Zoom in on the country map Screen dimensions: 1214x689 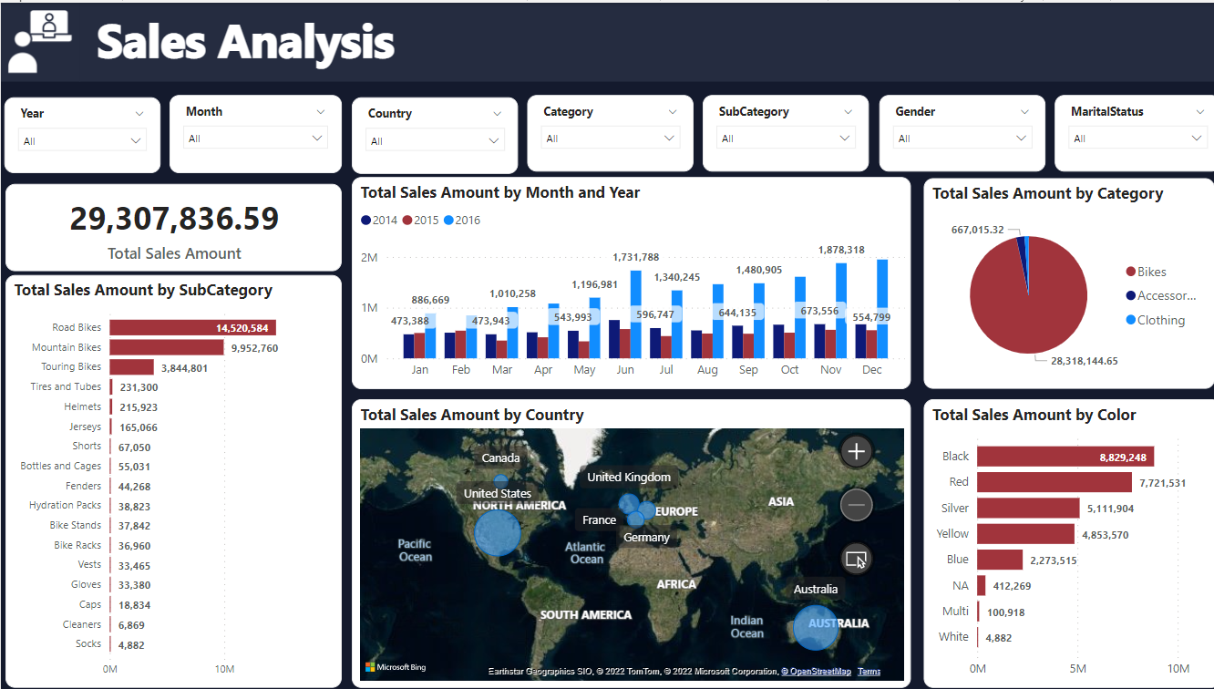point(856,450)
